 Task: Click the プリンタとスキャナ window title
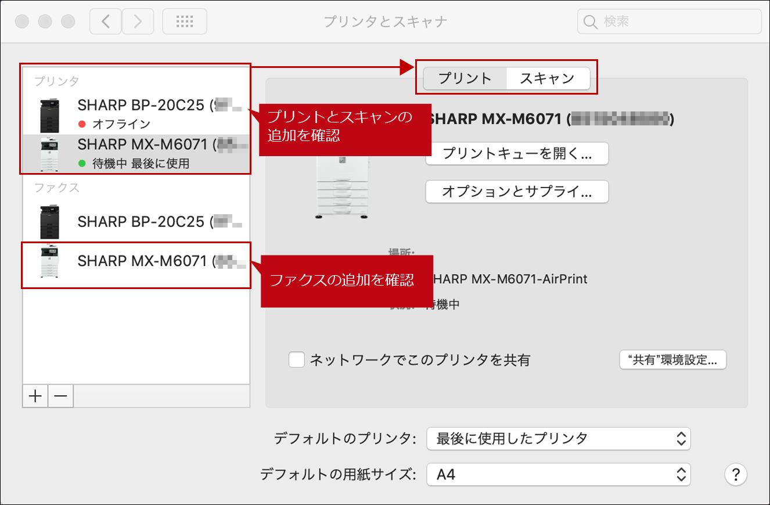tap(385, 22)
